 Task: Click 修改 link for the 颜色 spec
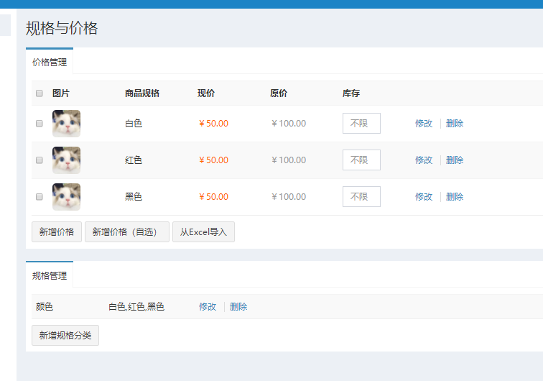pyautogui.click(x=208, y=307)
